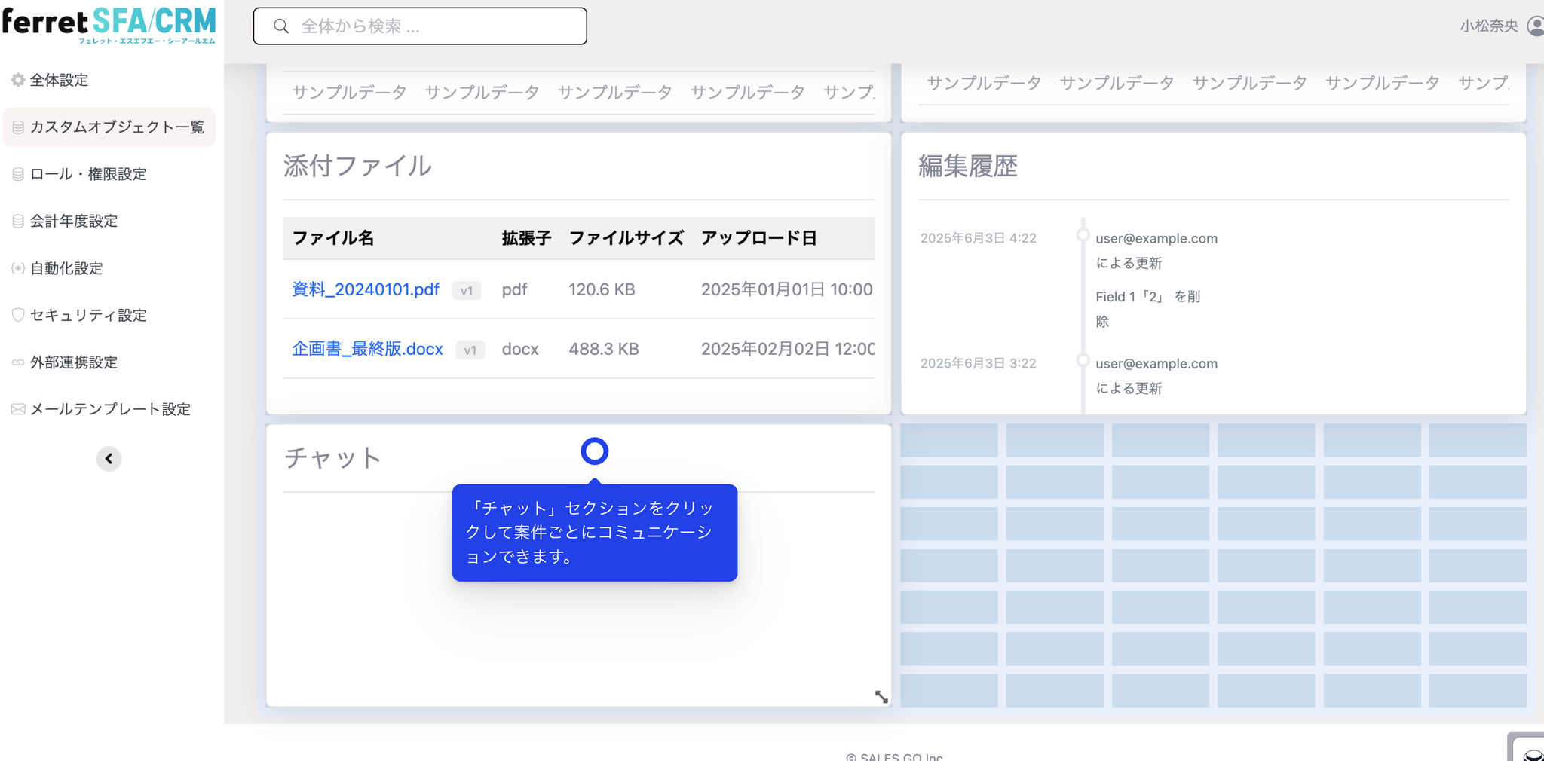Click the database icon beside カスタムオブジェクト一覧
Screen dimensions: 1544x761
point(18,127)
